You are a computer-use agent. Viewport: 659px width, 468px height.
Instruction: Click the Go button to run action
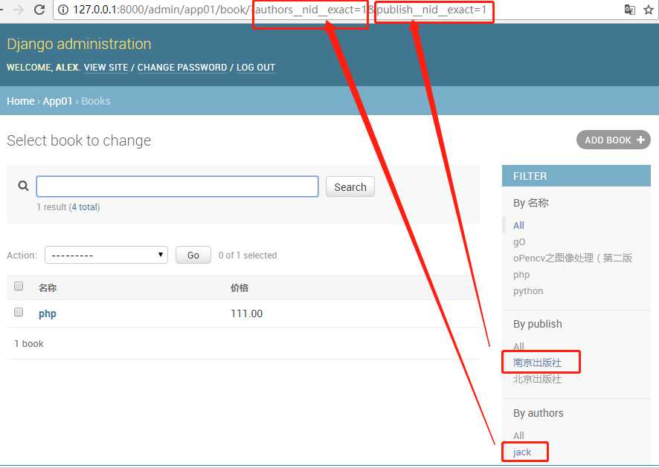(193, 255)
